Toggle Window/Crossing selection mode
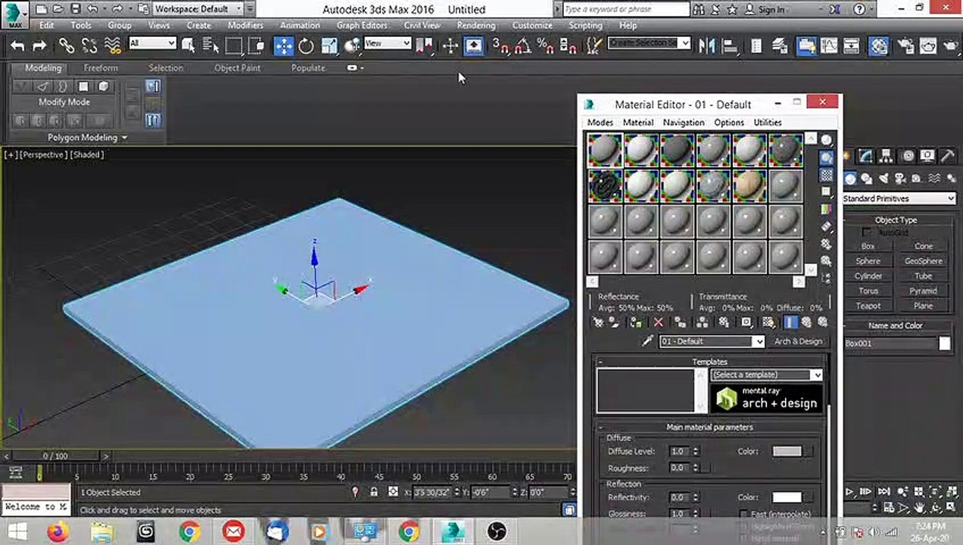This screenshot has width=963, height=545. coord(257,45)
